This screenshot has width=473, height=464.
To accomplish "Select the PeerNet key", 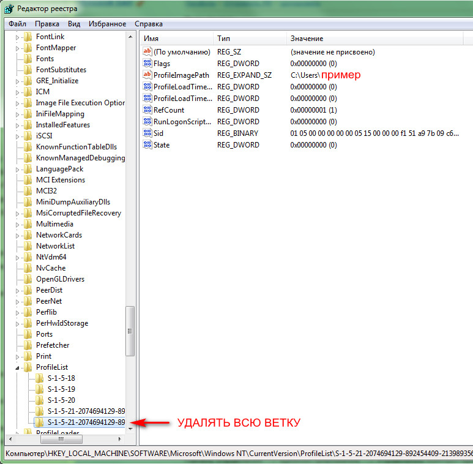I will (x=49, y=301).
